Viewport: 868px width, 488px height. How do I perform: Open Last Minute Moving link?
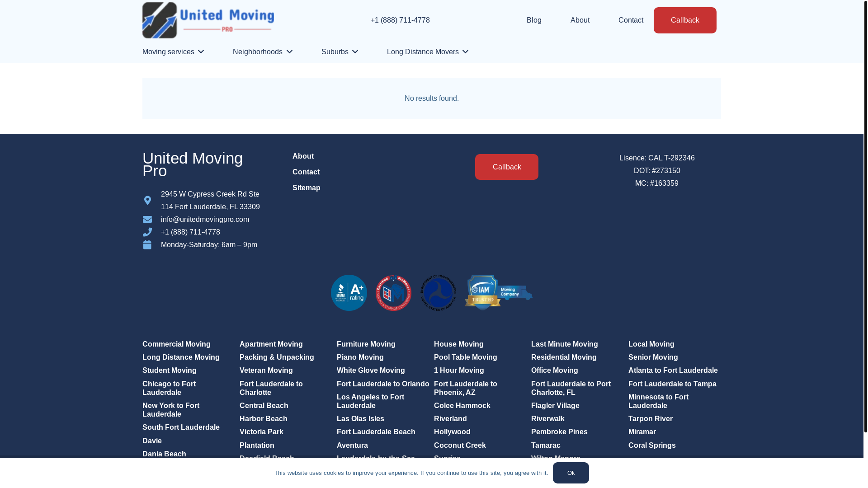click(565, 344)
